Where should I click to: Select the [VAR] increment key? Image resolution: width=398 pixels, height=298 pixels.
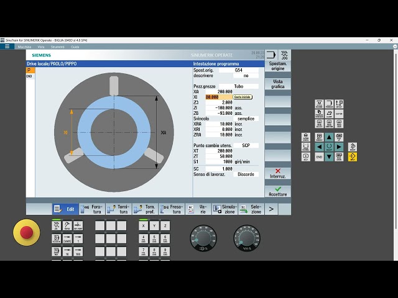click(x=67, y=238)
